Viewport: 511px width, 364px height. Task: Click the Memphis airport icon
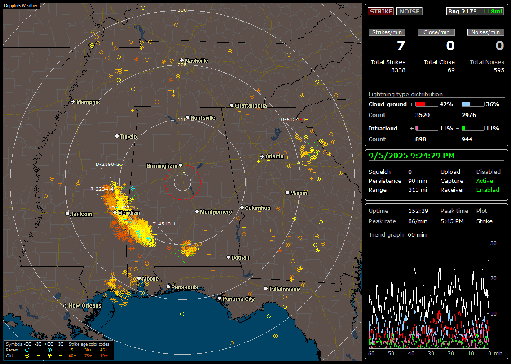click(x=73, y=102)
